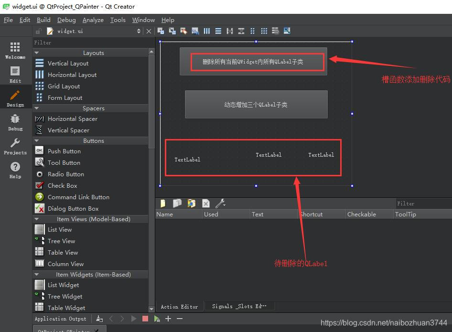Select Dialog Button Box item
Viewport: 452px width, 332px height.
coord(73,209)
